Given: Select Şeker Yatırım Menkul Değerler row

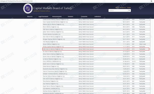Looking at the screenshot, I should [96, 32].
